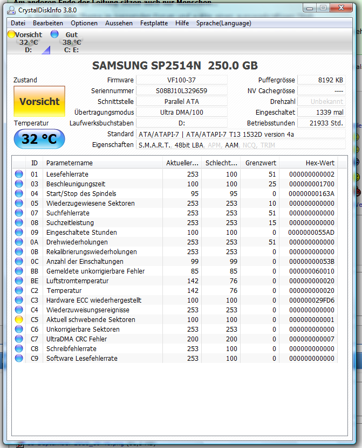Click the NV Cachegrösse field

(x=322, y=91)
